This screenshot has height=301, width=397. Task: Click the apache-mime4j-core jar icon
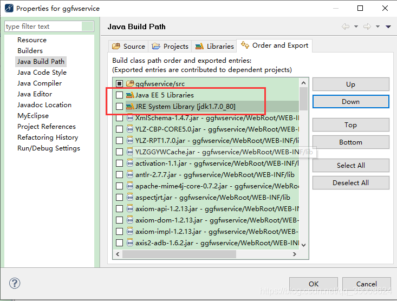[x=130, y=186]
